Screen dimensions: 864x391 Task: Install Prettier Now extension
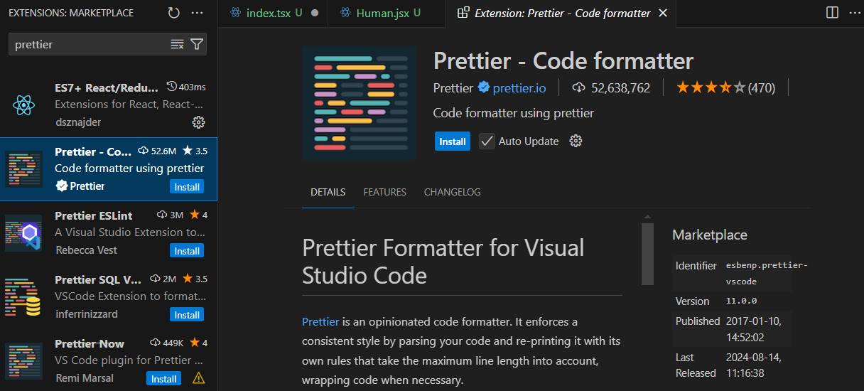[163, 378]
